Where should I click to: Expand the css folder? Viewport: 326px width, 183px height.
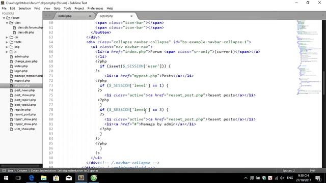pos(7,37)
